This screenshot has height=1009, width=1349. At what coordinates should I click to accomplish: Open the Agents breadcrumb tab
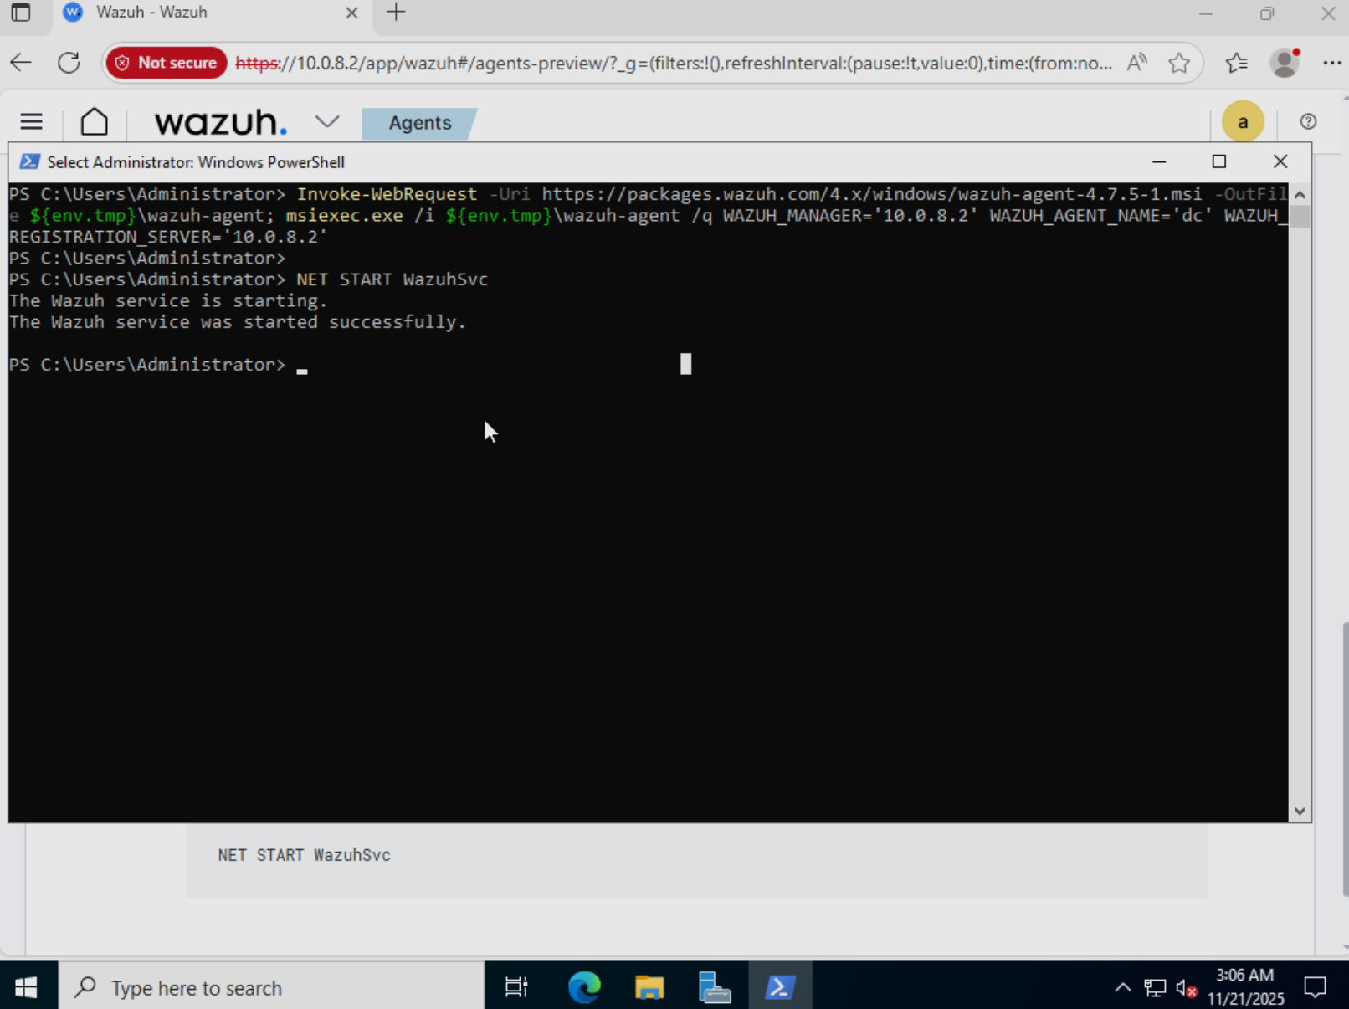tap(419, 123)
